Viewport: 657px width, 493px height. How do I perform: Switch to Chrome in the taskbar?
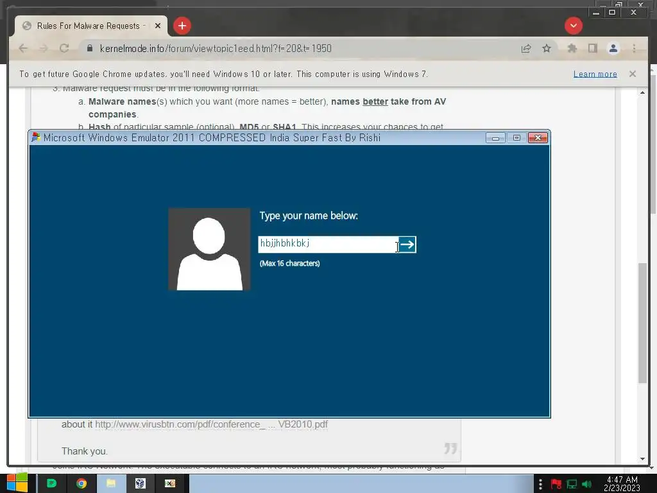[x=81, y=483]
